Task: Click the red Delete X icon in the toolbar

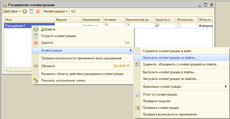Action: [x=38, y=11]
